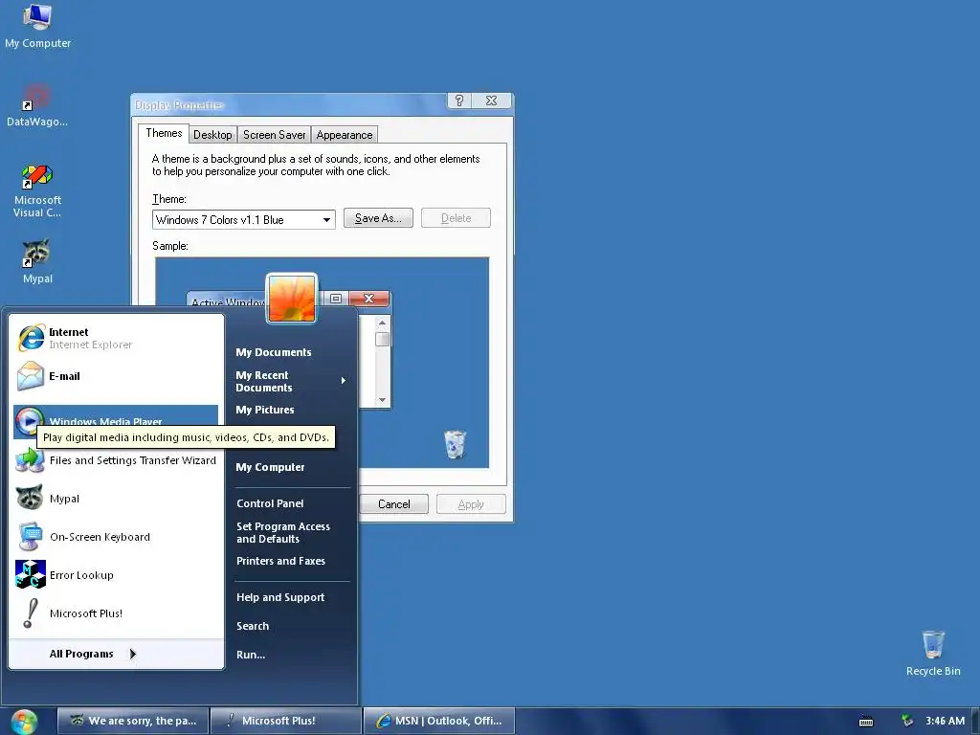Open Files and Settings Transfer Wizard
980x735 pixels.
coord(116,460)
